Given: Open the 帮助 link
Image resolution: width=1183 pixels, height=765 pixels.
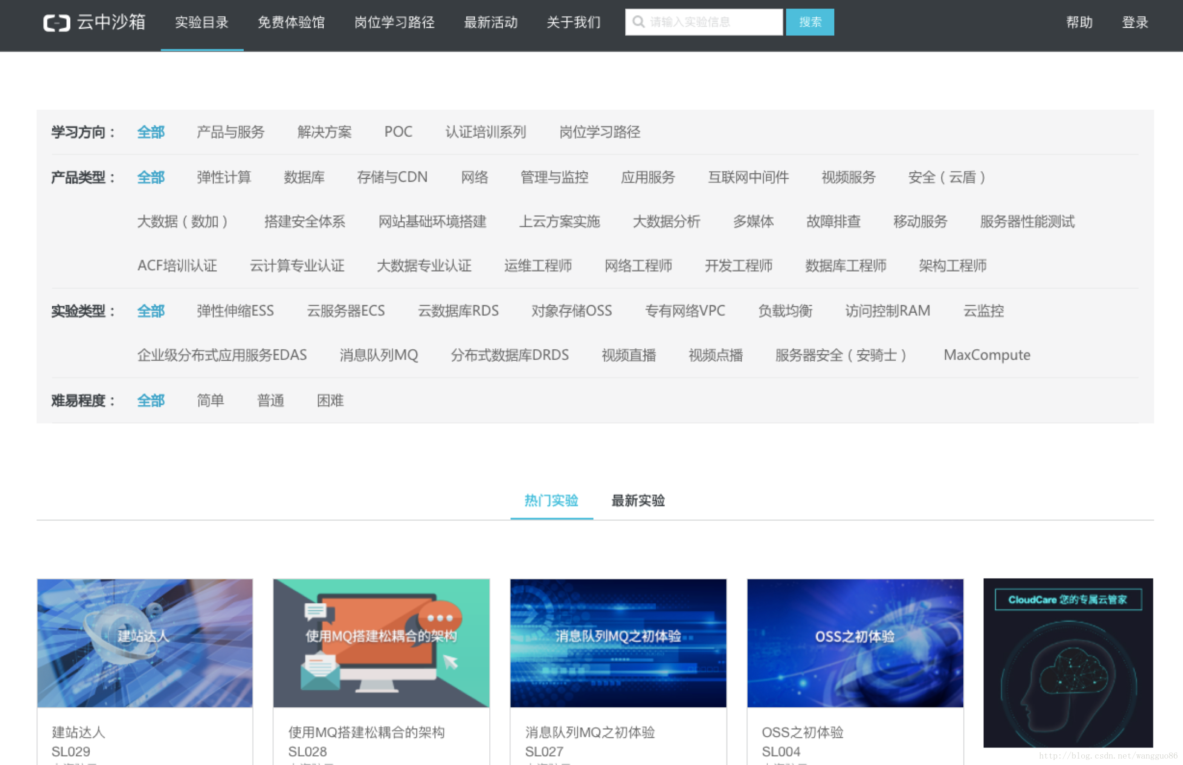Looking at the screenshot, I should pos(1079,22).
